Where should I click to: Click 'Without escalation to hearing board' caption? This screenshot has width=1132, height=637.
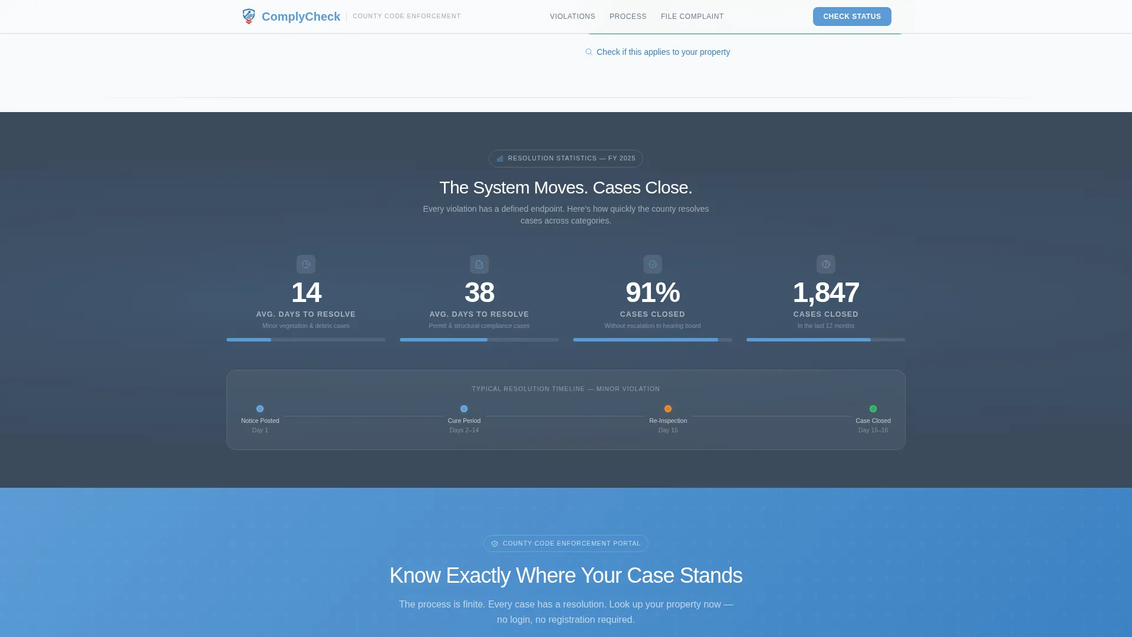pos(653,326)
